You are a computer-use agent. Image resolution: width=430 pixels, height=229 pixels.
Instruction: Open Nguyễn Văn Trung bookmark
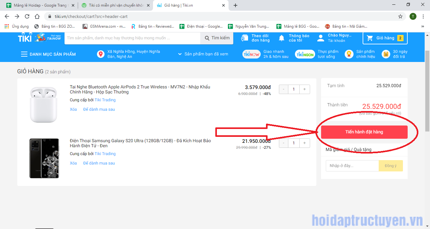click(x=249, y=26)
